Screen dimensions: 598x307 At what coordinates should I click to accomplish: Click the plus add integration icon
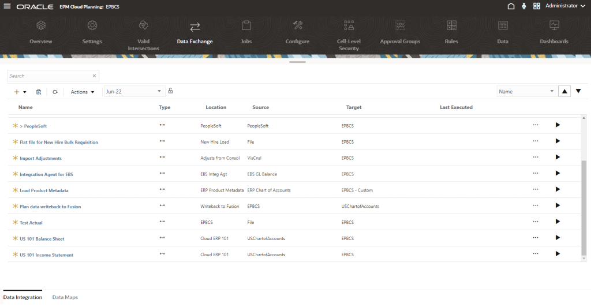click(x=17, y=92)
